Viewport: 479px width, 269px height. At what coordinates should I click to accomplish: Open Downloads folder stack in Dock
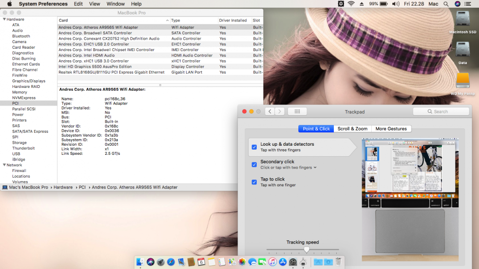point(329,262)
